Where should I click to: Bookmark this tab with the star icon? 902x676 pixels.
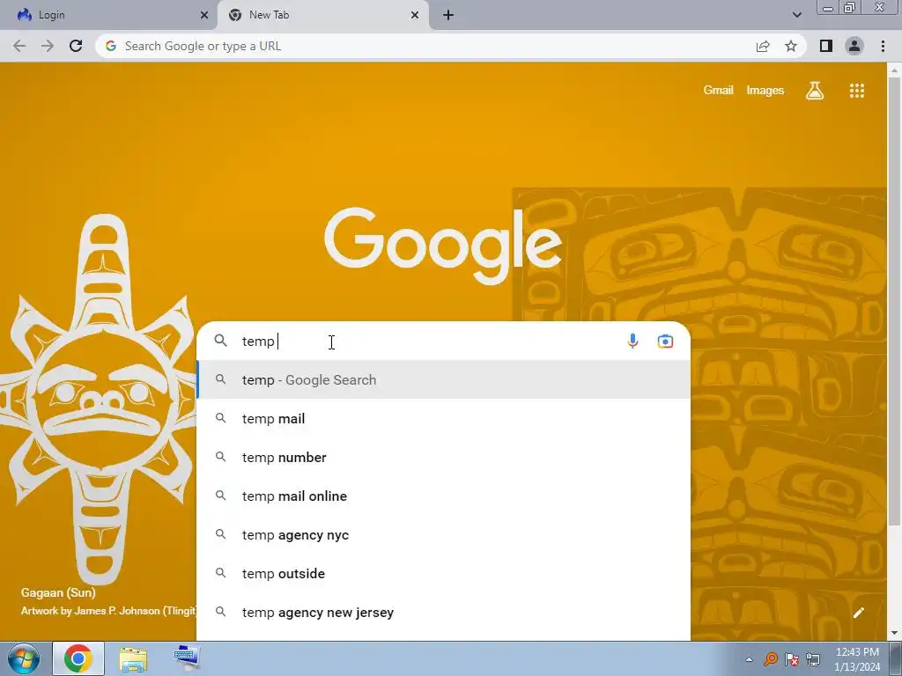791,46
